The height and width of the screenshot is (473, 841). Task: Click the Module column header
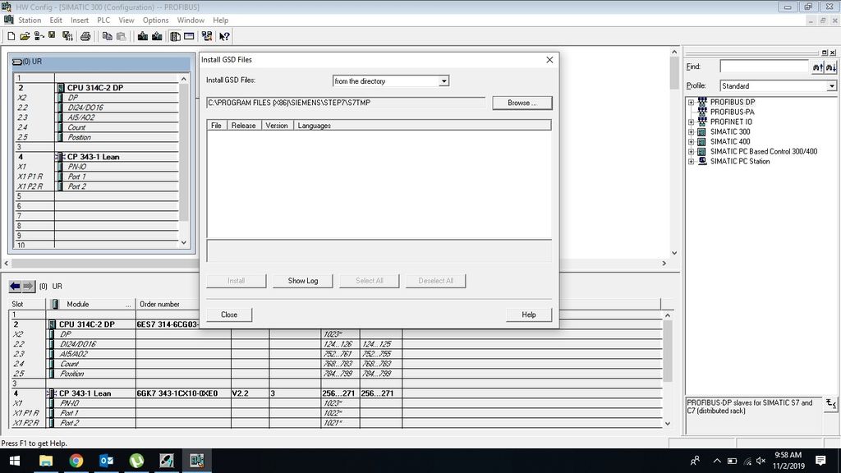click(x=91, y=304)
